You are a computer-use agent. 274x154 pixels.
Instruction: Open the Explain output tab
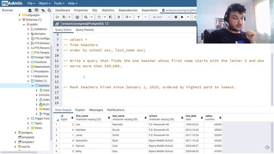[80, 110]
